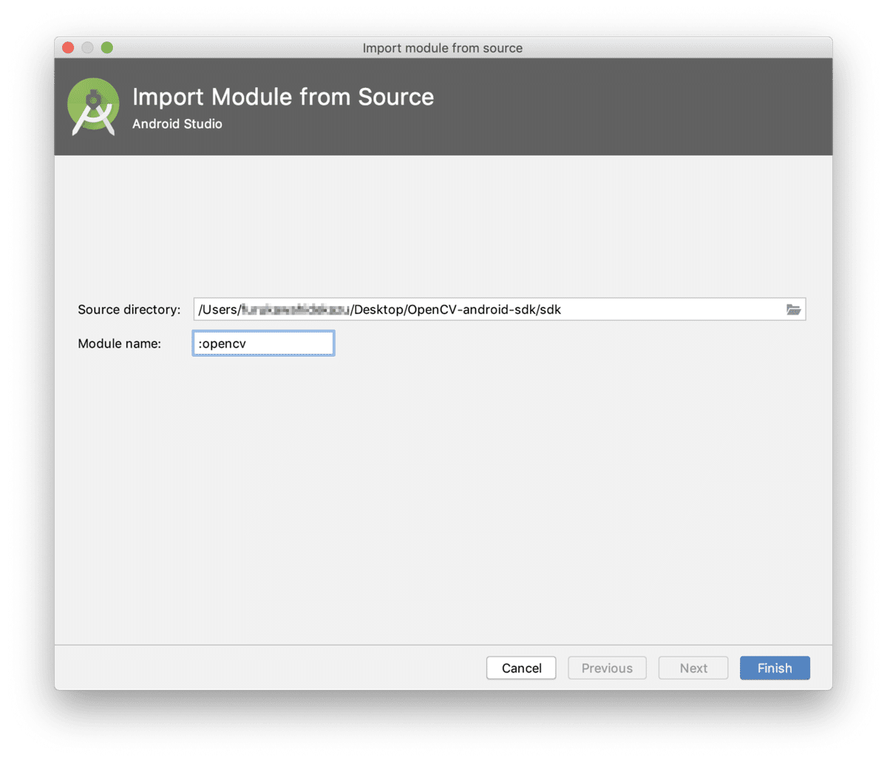Click the Previous navigation button
The image size is (887, 762).
[606, 667]
